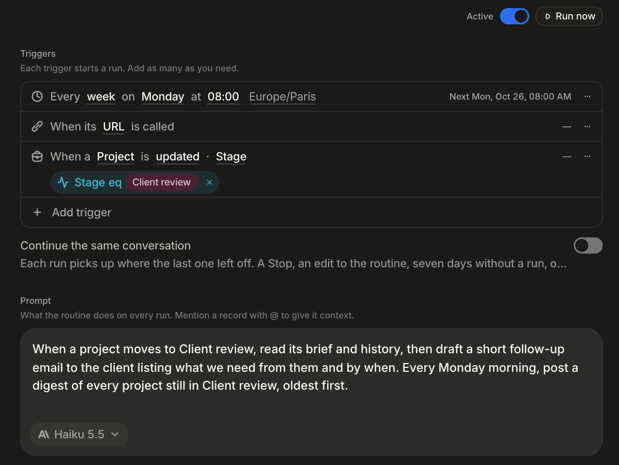Open the URL trigger's 'URL' link
Image resolution: width=619 pixels, height=465 pixels.
(114, 127)
